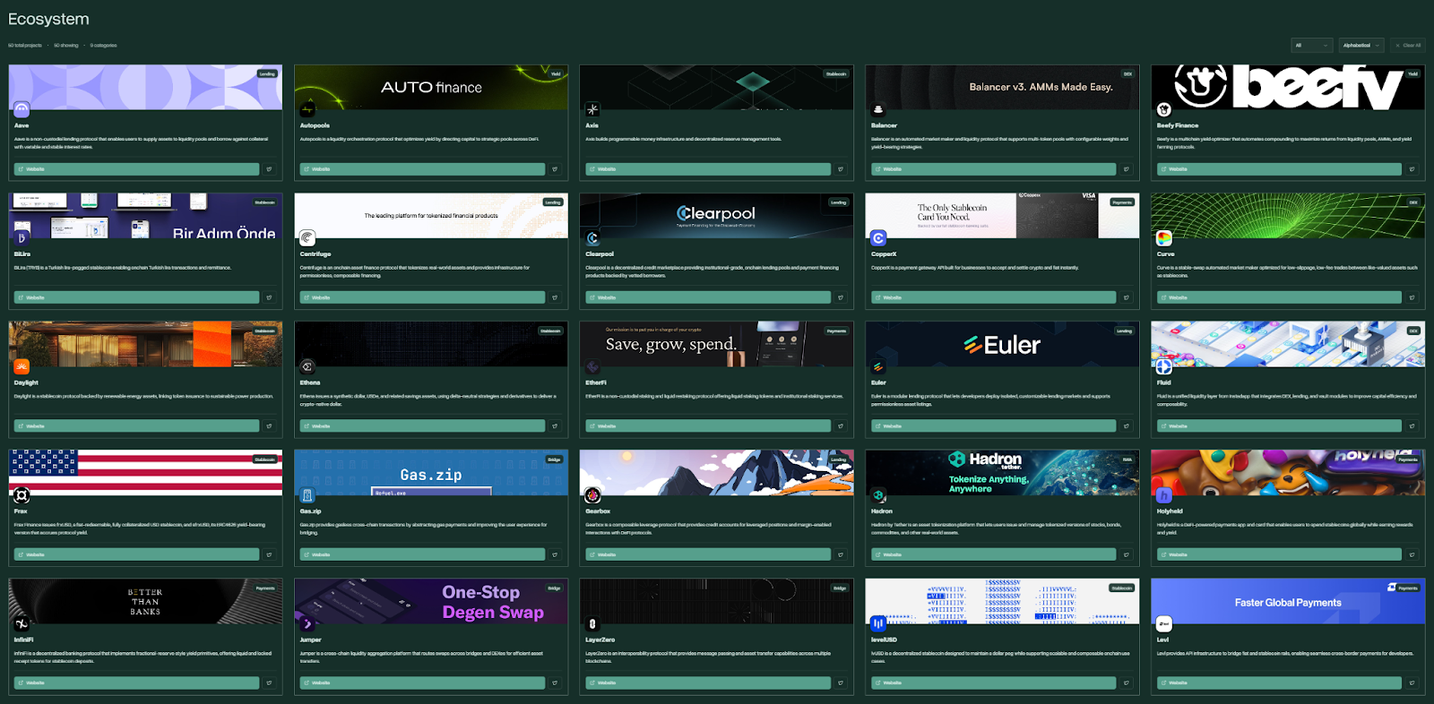Click the Ethena logo icon
1434x704 pixels.
point(307,366)
